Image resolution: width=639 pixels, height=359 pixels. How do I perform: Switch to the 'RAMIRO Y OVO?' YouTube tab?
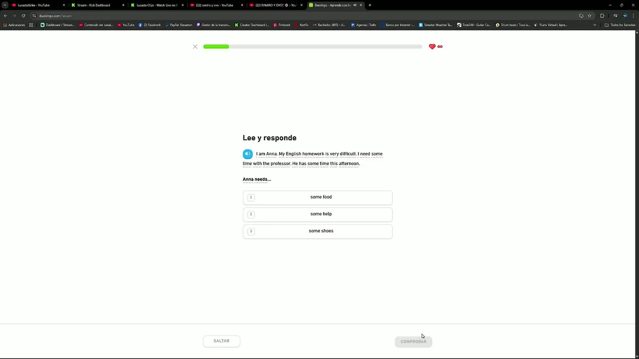[276, 5]
